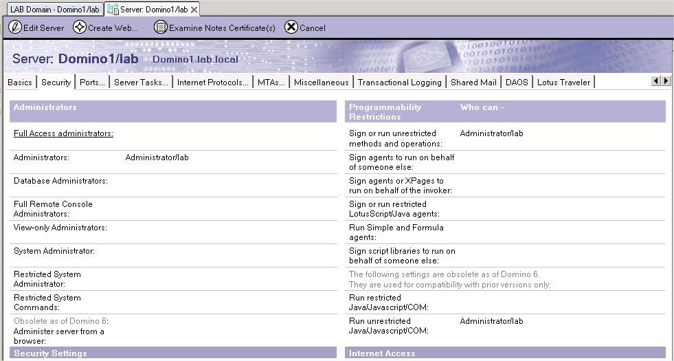The width and height of the screenshot is (674, 361).
Task: Open the MTAs... tab
Action: (x=271, y=82)
